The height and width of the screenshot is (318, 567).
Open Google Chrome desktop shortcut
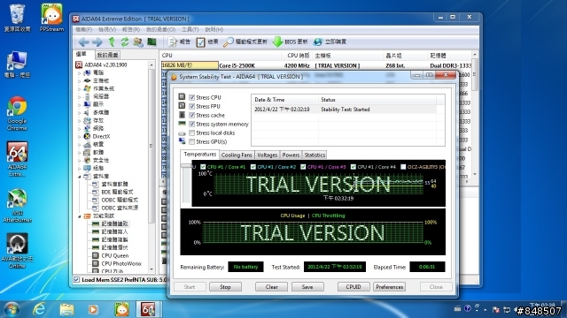click(17, 114)
